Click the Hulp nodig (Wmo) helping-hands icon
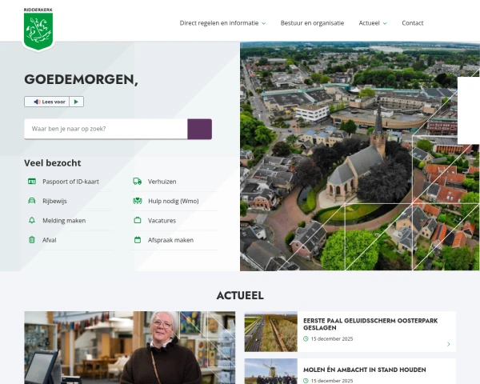 138,201
